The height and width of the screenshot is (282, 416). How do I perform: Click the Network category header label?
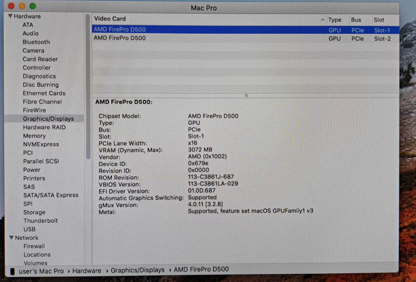click(x=27, y=238)
